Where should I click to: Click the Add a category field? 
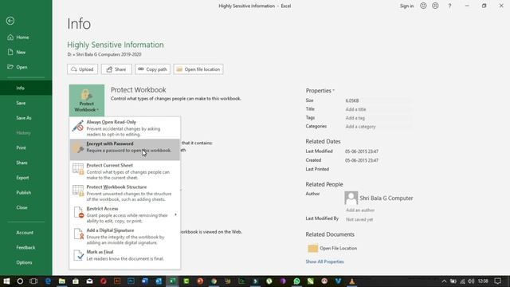pyautogui.click(x=379, y=127)
